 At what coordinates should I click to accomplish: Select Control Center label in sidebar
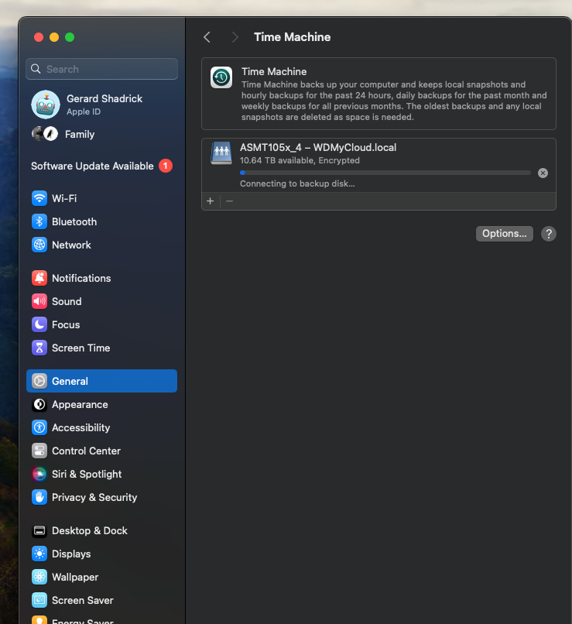pyautogui.click(x=87, y=451)
